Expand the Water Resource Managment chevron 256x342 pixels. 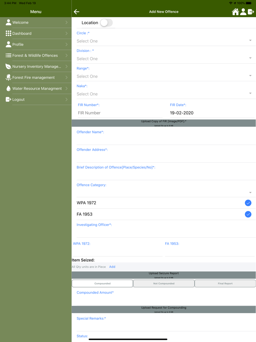[67, 88]
